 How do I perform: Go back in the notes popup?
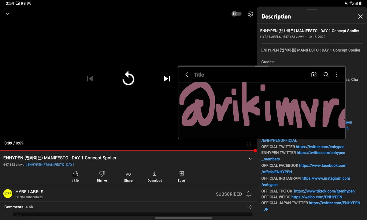pos(187,75)
